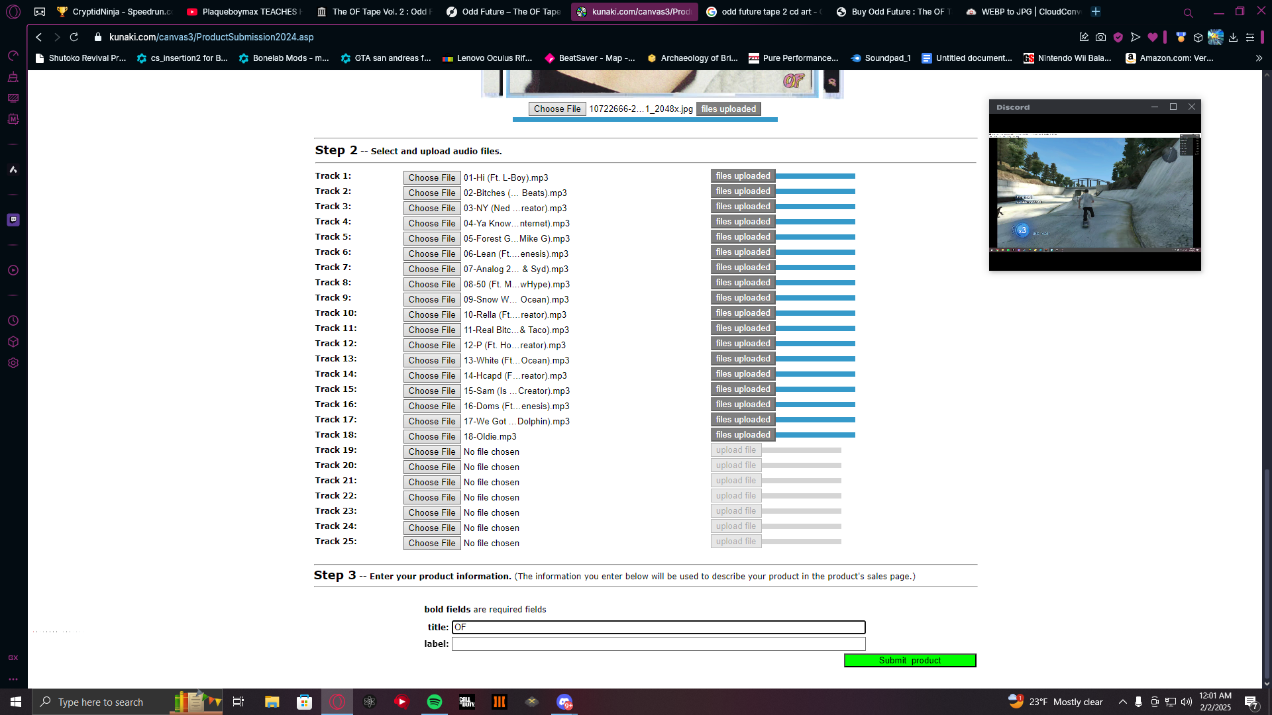Click the ad blocker shield icon
This screenshot has width=1272, height=715.
tap(1118, 37)
